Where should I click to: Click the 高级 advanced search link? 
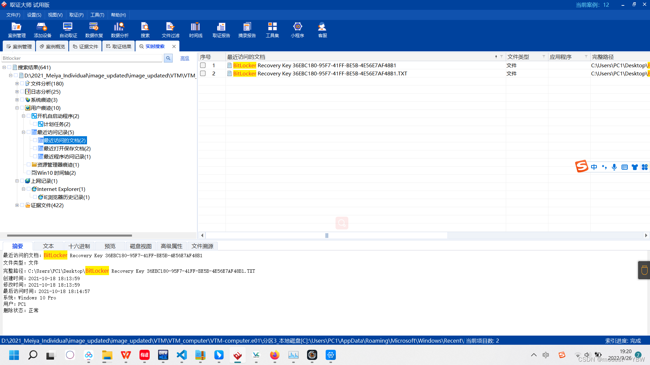tap(185, 58)
